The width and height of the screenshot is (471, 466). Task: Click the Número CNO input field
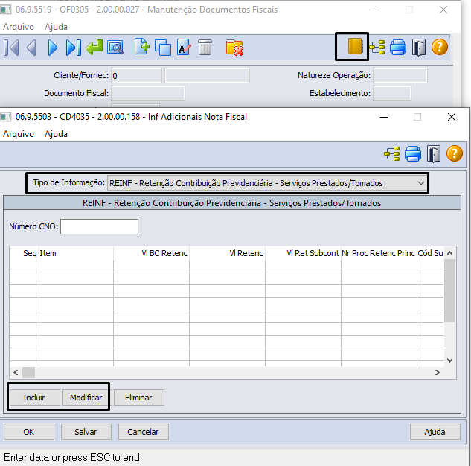pos(99,226)
